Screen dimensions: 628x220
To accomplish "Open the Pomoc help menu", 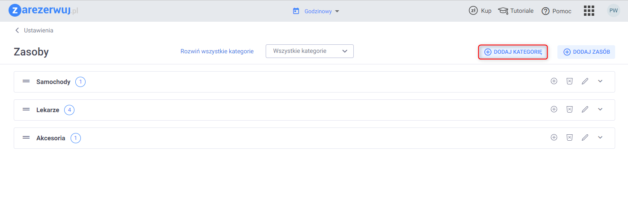I will pos(557,11).
